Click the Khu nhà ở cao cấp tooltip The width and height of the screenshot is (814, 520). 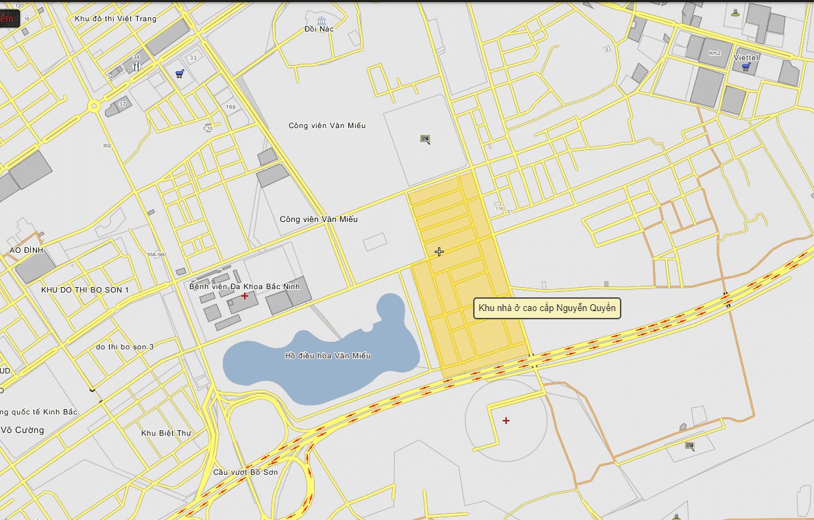(x=547, y=309)
